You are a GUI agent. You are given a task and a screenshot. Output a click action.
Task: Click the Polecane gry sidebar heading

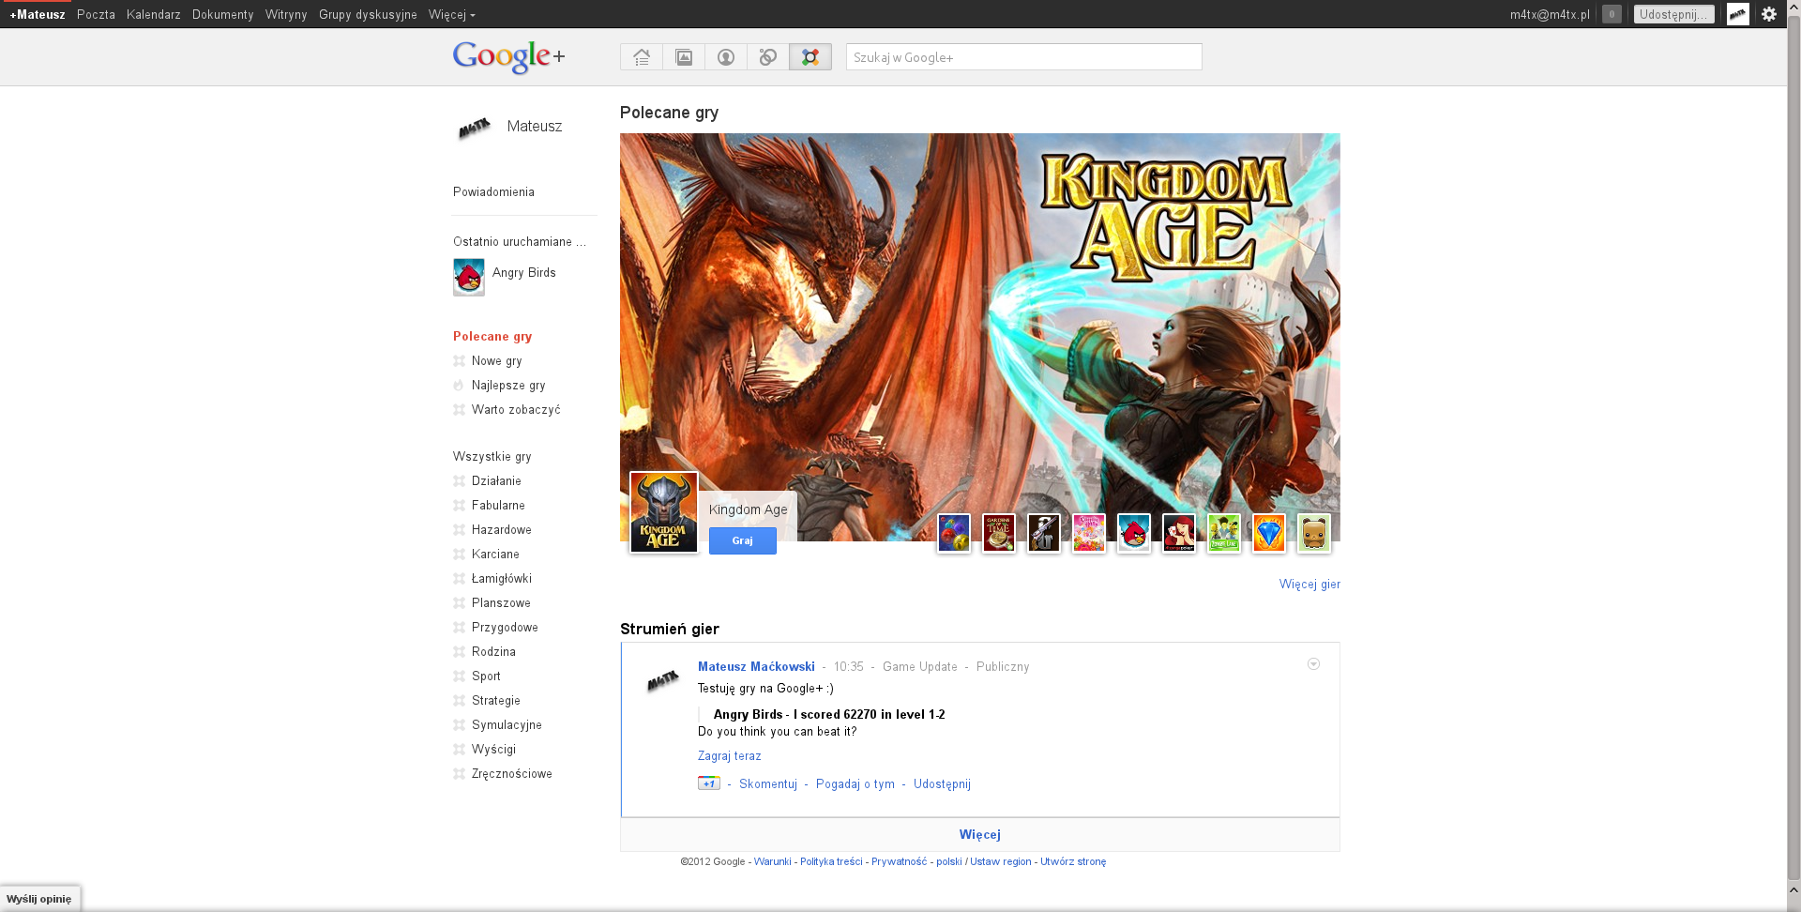tap(492, 336)
